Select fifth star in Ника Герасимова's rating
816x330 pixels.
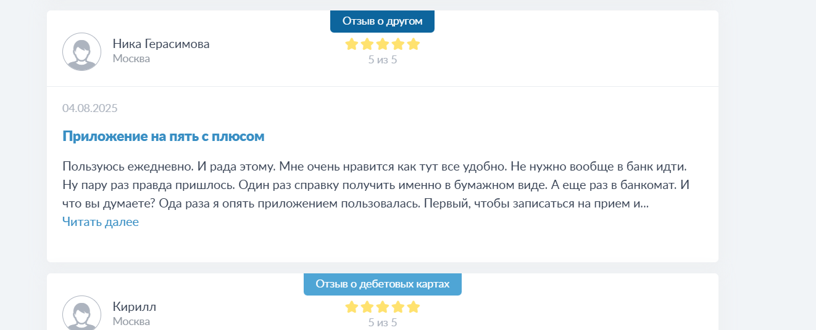(x=414, y=44)
